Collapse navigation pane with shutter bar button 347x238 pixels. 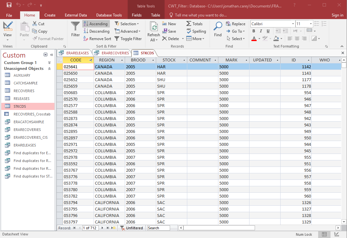pos(52,55)
